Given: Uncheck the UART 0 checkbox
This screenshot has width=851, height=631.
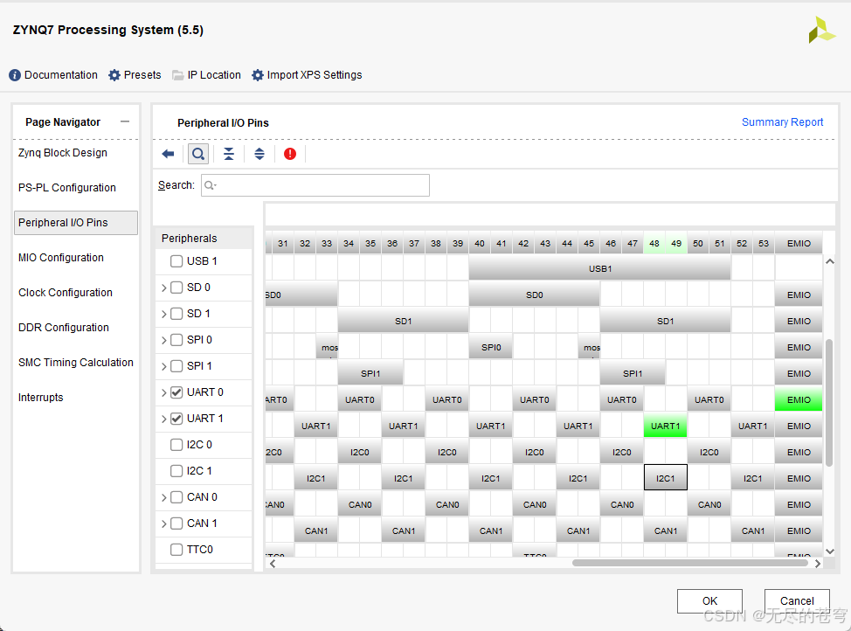Looking at the screenshot, I should [176, 392].
